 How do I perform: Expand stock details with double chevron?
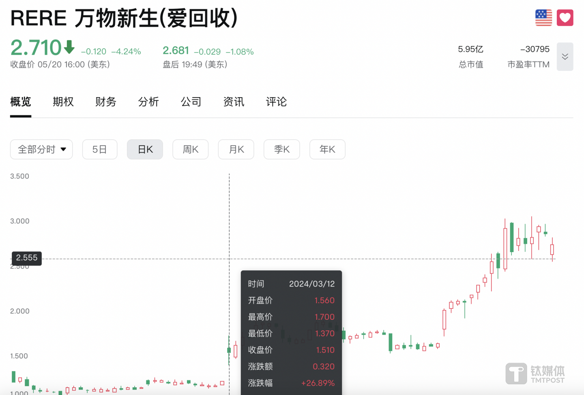pos(565,57)
